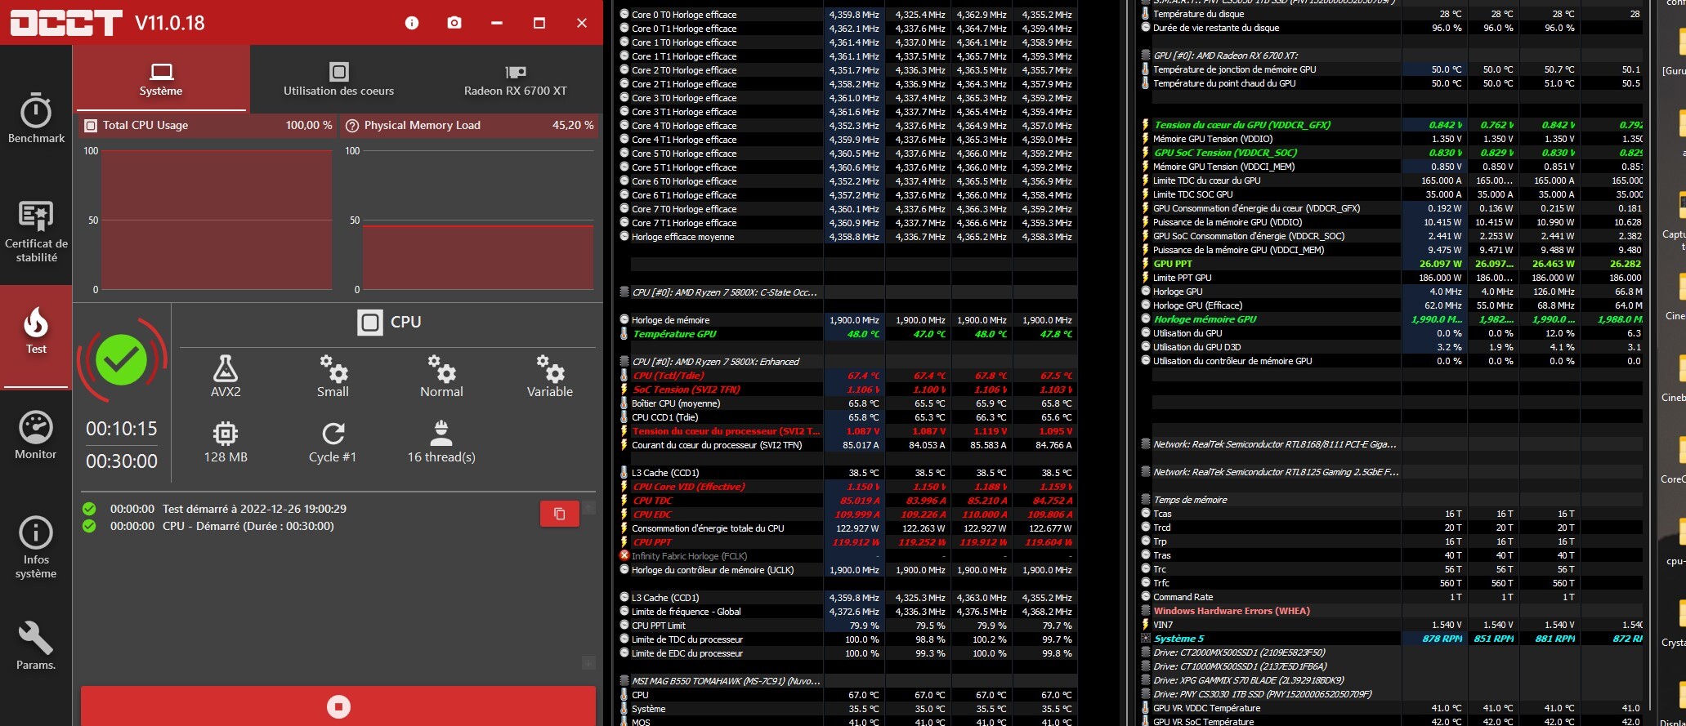Open Infos système panel
This screenshot has height=726, width=1686.
click(36, 547)
